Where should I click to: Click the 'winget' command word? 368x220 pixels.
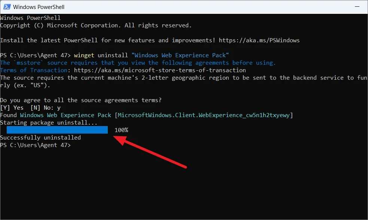(84, 55)
